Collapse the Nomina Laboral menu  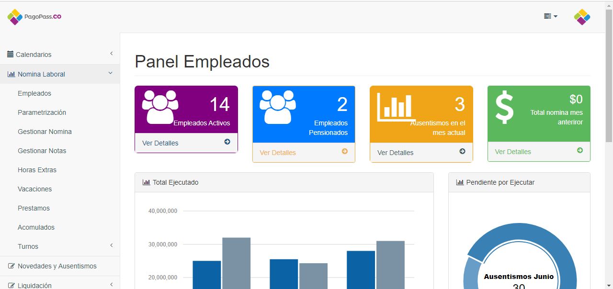[x=60, y=74]
